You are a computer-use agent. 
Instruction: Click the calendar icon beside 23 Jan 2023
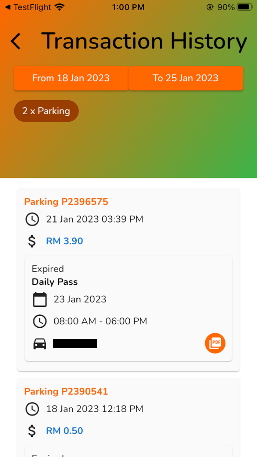[x=40, y=299]
